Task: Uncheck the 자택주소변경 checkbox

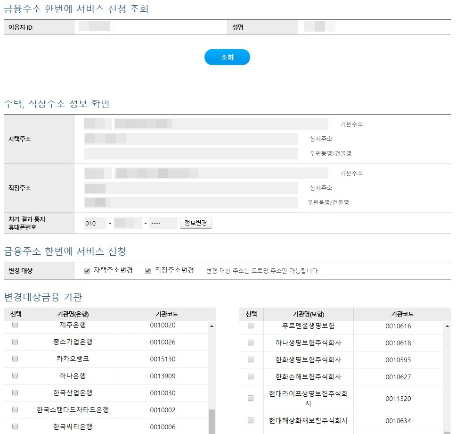Action: 87,270
